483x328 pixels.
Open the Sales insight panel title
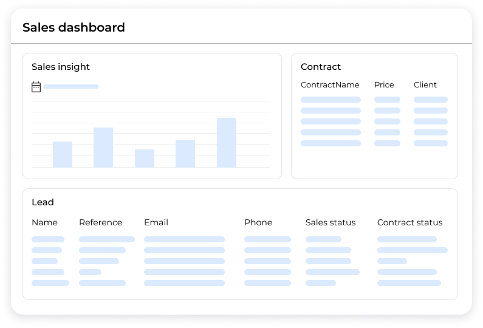click(61, 67)
